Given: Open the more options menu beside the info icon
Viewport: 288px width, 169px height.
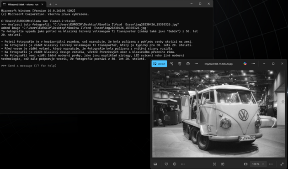Looking at the screenshot, I should [x=183, y=164].
